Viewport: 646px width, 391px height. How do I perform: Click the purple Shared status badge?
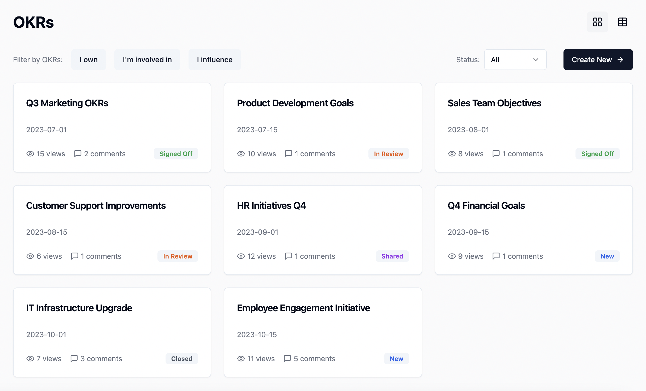click(x=392, y=256)
